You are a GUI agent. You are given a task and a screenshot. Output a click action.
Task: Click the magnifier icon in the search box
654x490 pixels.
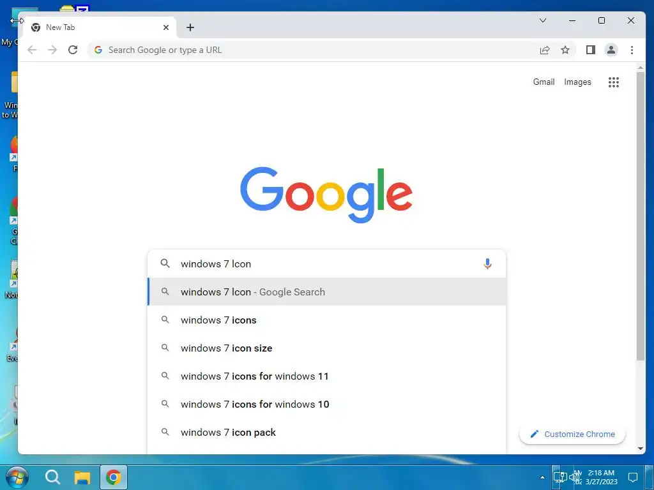(x=165, y=264)
